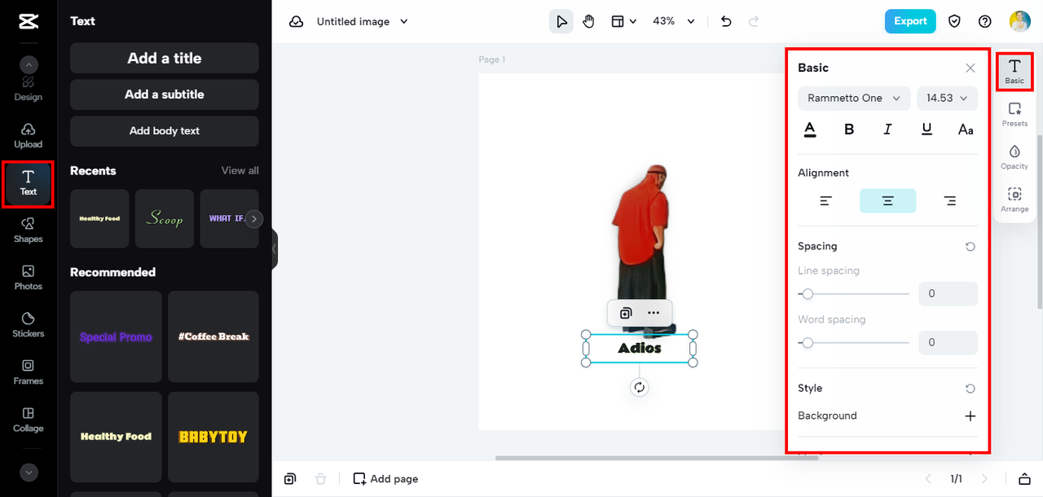Choose the Healthy Food recent text thumbnail
The image size is (1043, 497).
99,218
